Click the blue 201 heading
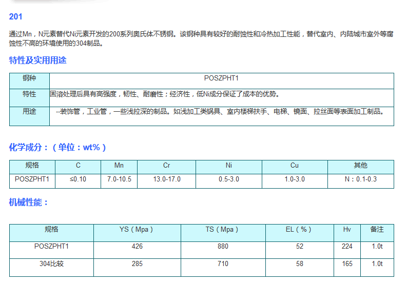This screenshot has width=407, height=284. coord(15,16)
